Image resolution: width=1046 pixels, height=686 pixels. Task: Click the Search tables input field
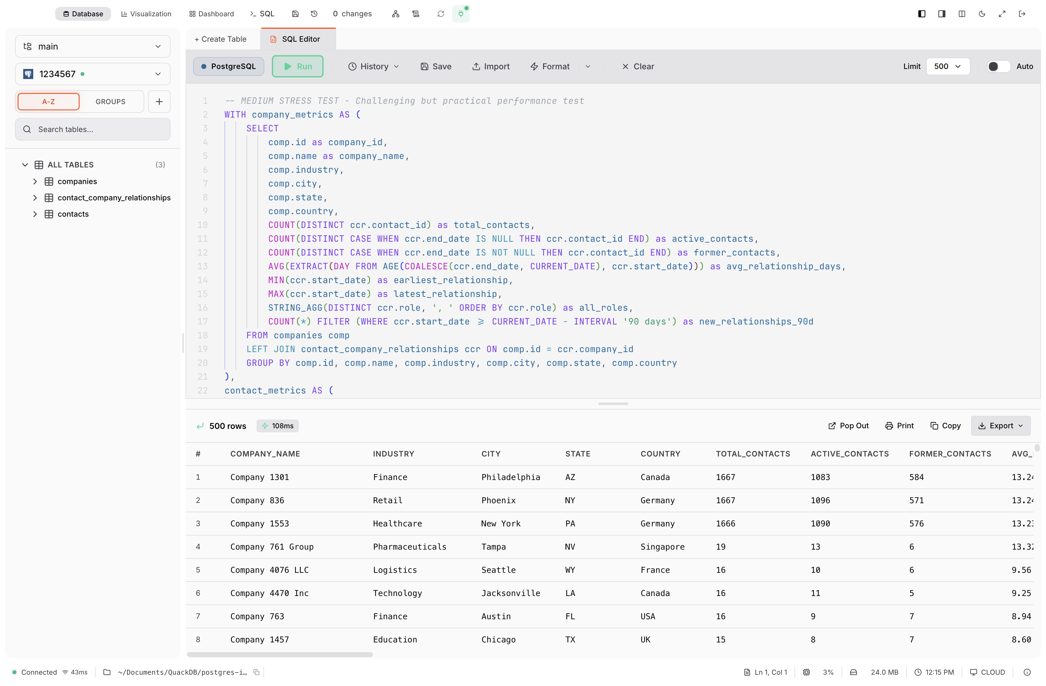tap(93, 129)
